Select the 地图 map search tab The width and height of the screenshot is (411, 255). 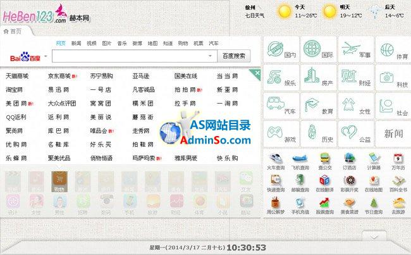(152, 43)
